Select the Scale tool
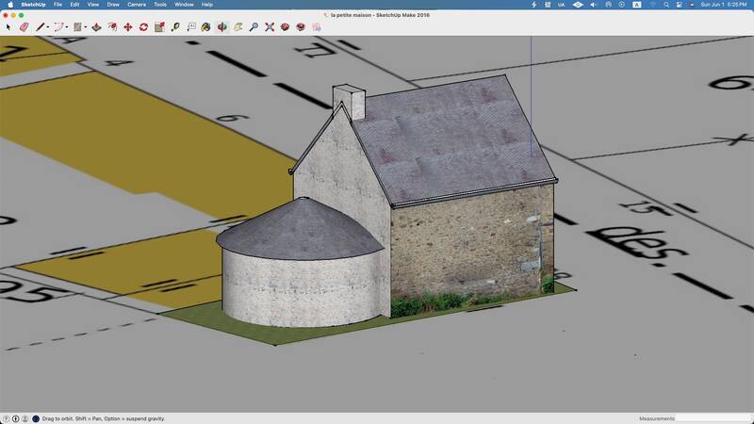Image resolution: width=754 pixels, height=424 pixels. coord(159,27)
